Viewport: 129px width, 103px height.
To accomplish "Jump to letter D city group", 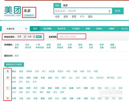I will 8,98.
